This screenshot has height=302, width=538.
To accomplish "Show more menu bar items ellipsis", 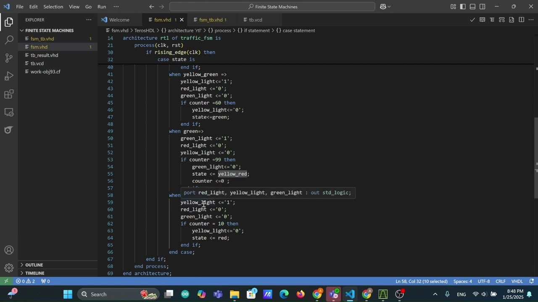I will click(116, 7).
